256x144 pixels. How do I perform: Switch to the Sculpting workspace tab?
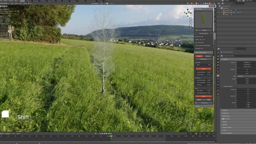(x=36, y=1)
